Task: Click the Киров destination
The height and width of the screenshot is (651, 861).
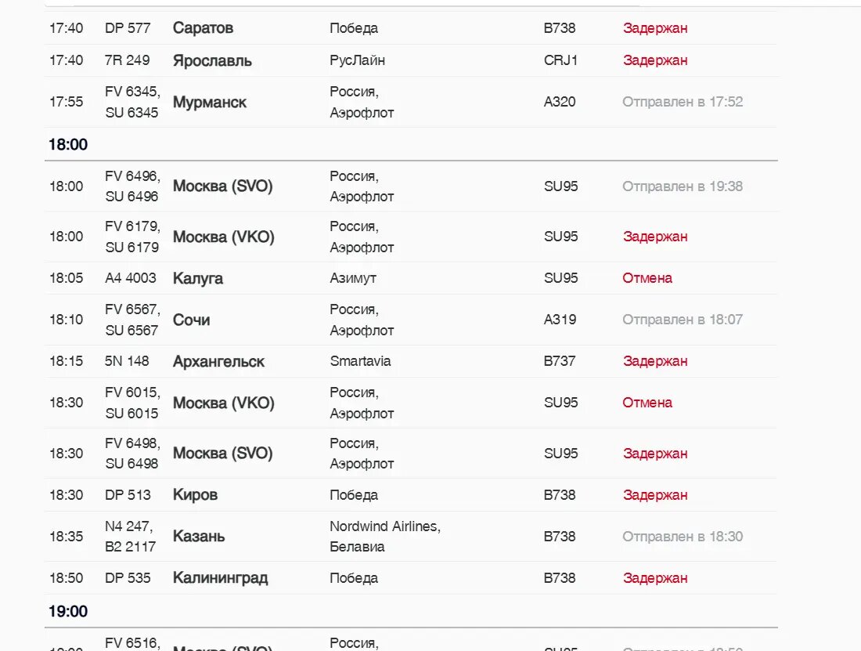Action: 195,495
